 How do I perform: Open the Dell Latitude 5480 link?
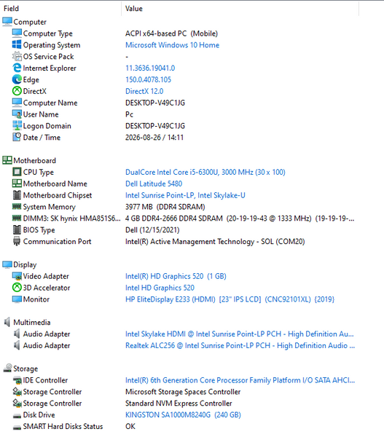(x=154, y=184)
